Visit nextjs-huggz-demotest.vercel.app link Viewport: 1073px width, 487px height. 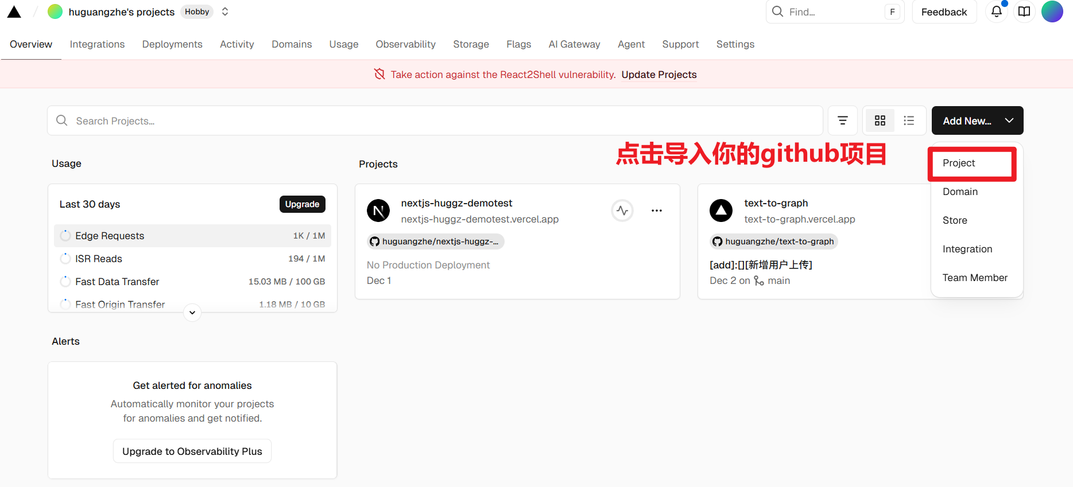[480, 219]
